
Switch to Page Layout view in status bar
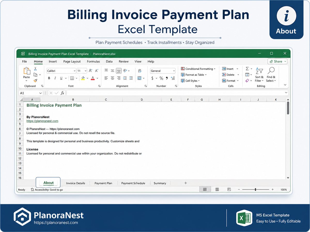(x=217, y=190)
